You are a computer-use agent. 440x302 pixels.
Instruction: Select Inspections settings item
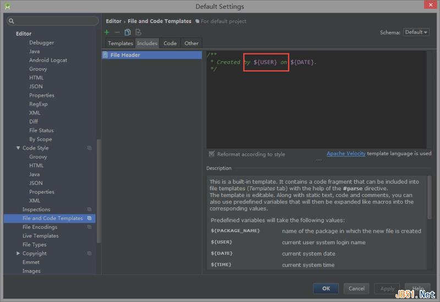coord(36,210)
